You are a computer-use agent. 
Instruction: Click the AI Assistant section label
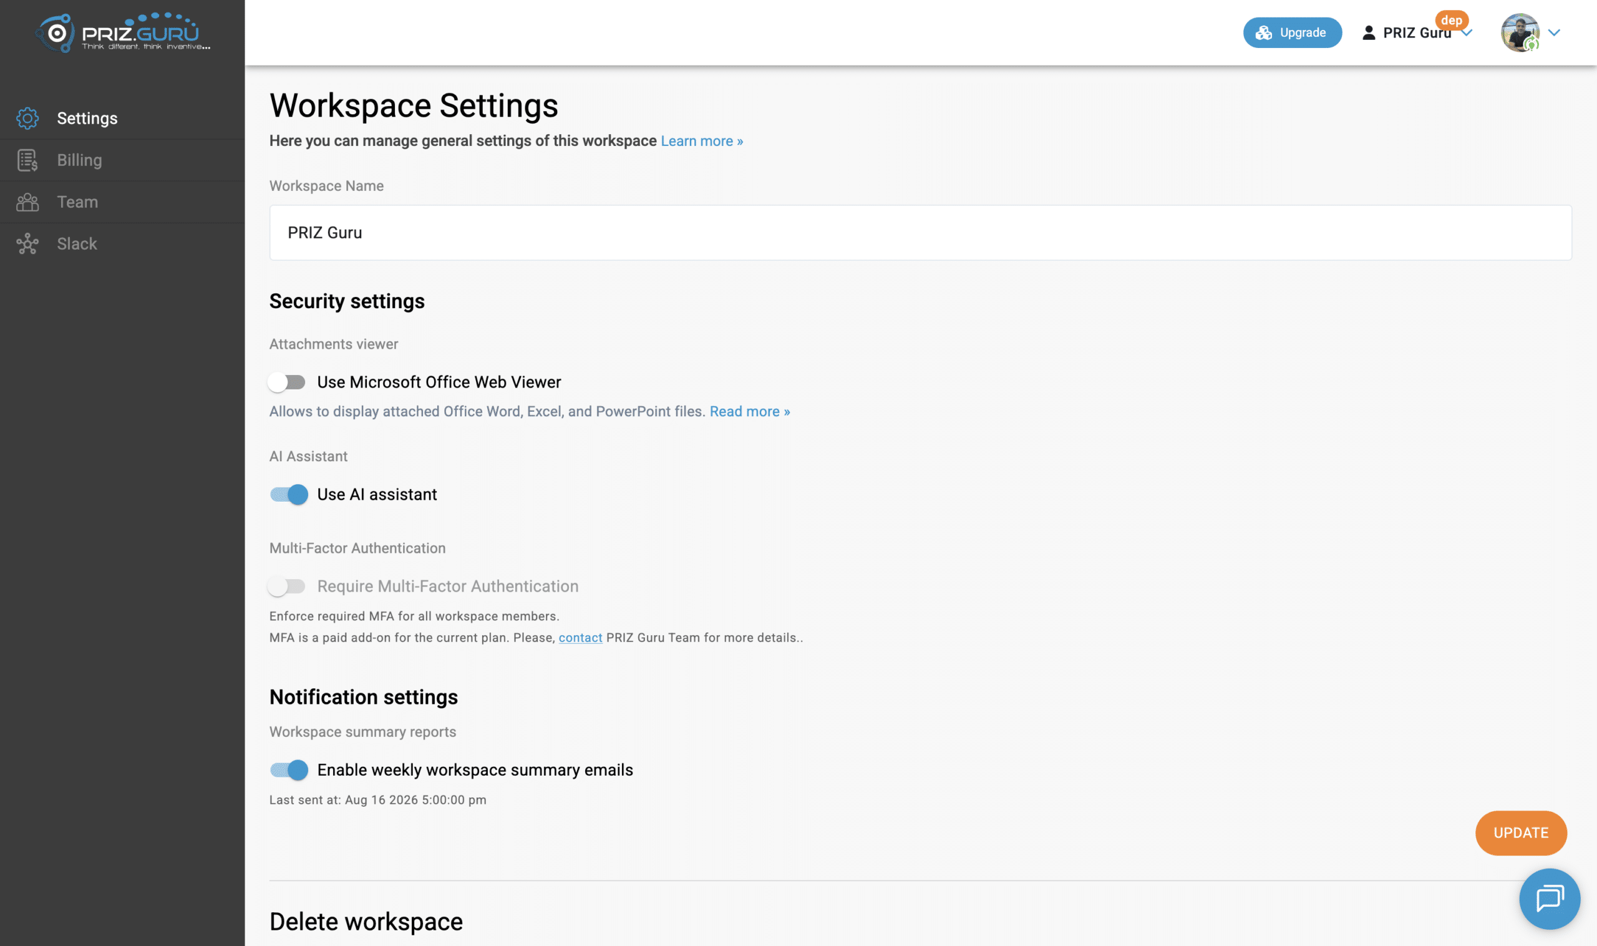coord(308,456)
